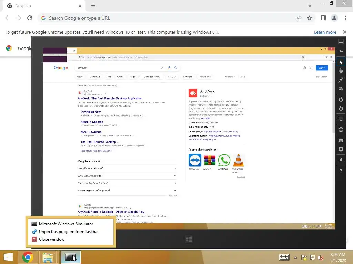Open MAC Download sublink
This screenshot has width=353, height=264.
point(91,132)
